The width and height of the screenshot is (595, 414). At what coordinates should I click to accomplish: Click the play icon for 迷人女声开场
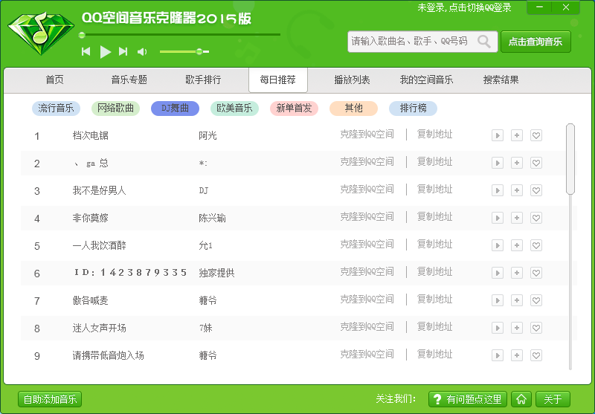pyautogui.click(x=498, y=328)
